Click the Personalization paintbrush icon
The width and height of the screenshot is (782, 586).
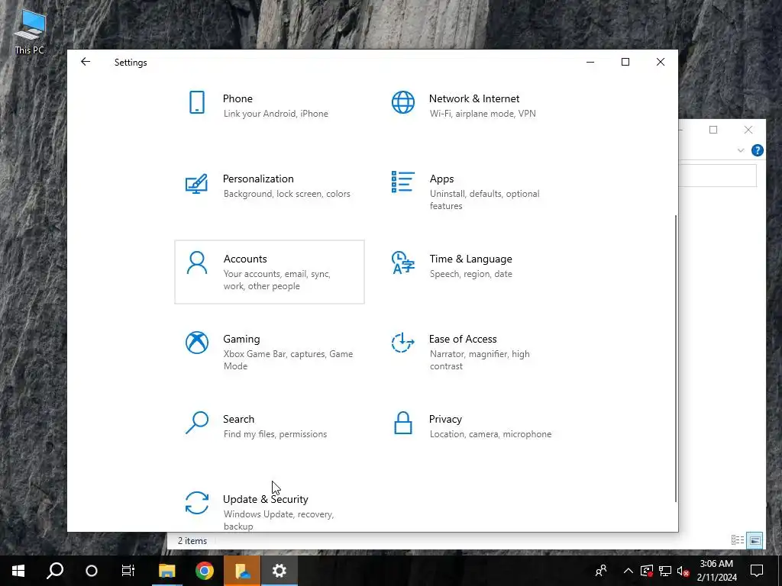click(196, 183)
